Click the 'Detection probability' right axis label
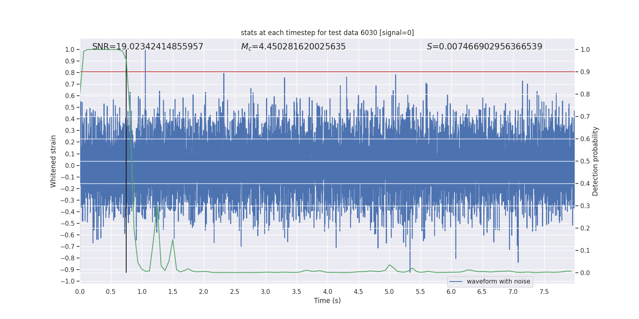 (595, 161)
